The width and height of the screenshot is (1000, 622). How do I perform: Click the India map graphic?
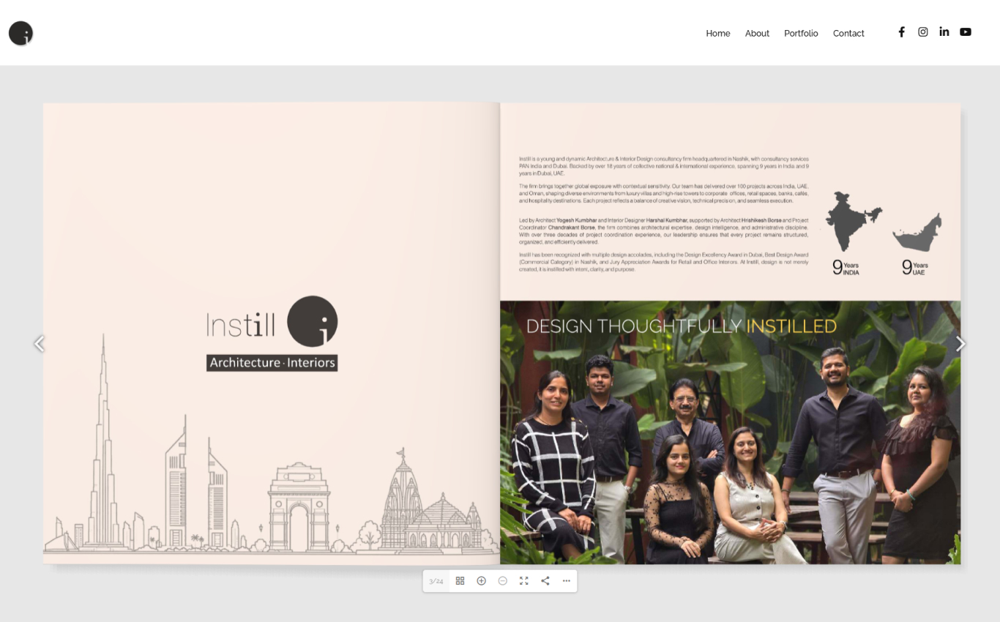click(853, 222)
